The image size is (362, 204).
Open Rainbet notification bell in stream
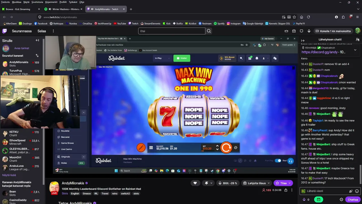coord(257,58)
